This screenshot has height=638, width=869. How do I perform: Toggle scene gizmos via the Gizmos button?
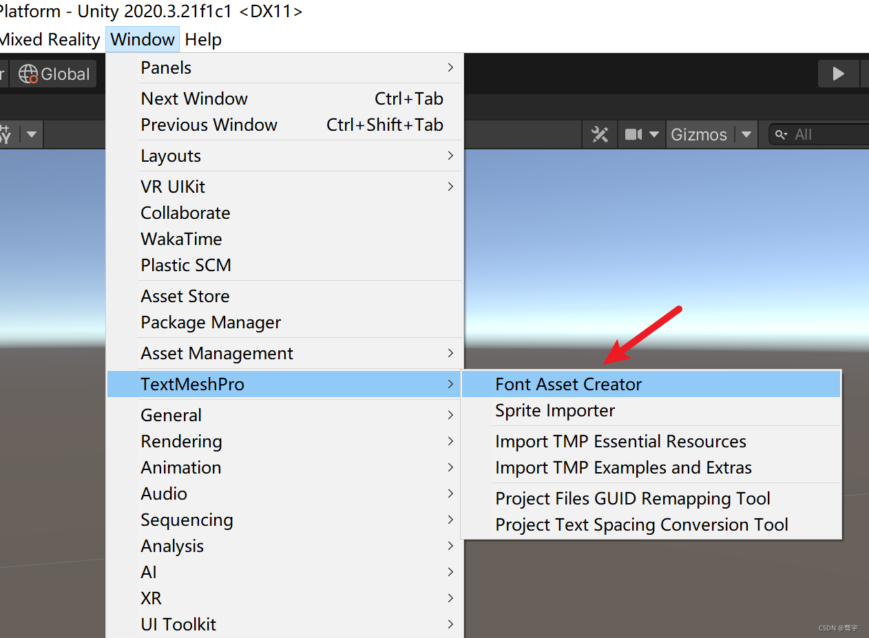click(698, 134)
